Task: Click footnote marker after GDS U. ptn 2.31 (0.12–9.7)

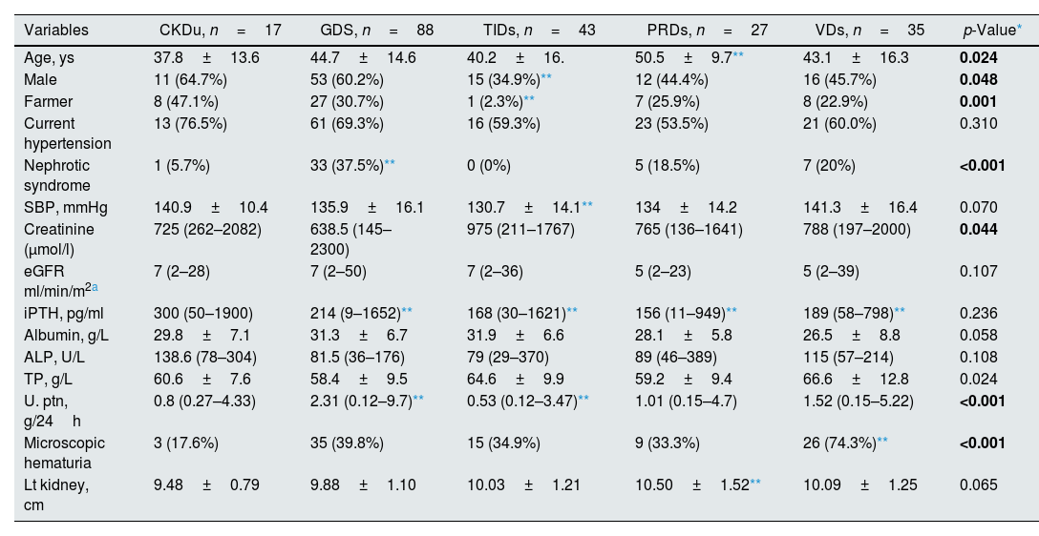Action: pyautogui.click(x=417, y=398)
